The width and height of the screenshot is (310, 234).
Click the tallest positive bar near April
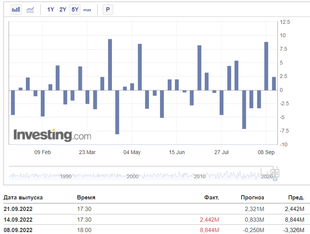click(x=110, y=65)
